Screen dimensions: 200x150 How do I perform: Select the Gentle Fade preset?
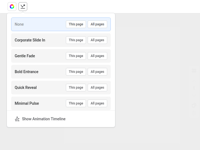pyautogui.click(x=61, y=56)
